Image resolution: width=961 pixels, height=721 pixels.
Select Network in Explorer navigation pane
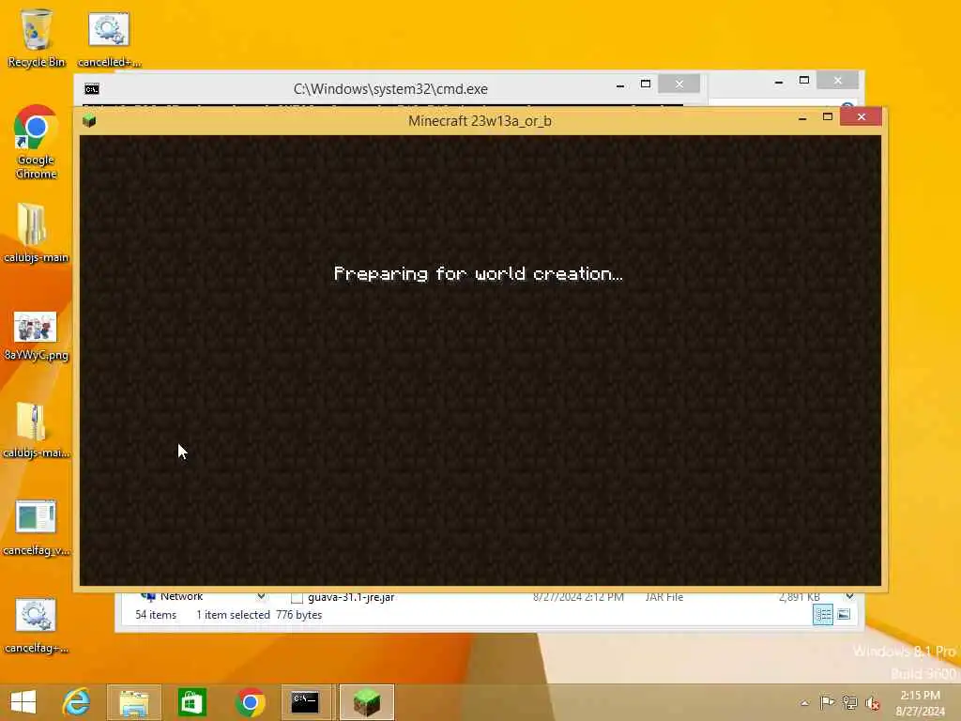[181, 596]
